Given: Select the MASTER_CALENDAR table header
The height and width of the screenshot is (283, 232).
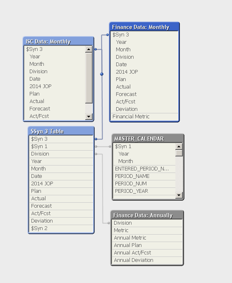Looking at the screenshot, I should coord(148,139).
